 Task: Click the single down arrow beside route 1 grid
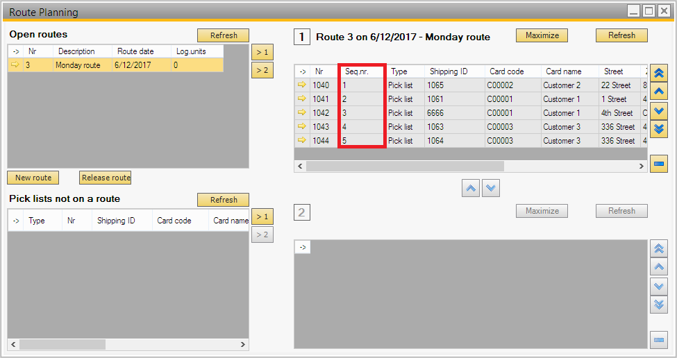(x=659, y=110)
